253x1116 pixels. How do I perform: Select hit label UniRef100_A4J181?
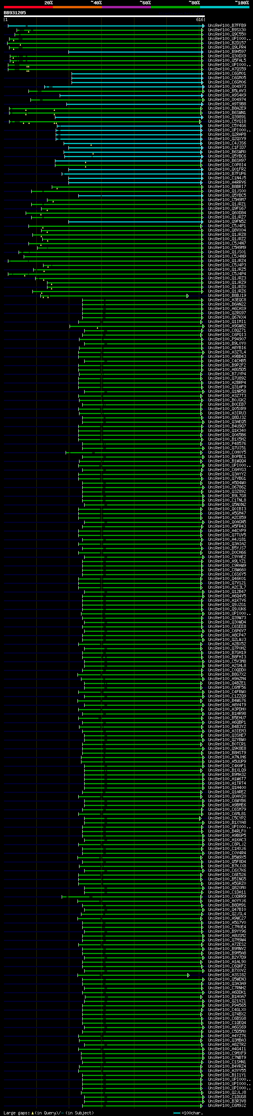[227, 539]
